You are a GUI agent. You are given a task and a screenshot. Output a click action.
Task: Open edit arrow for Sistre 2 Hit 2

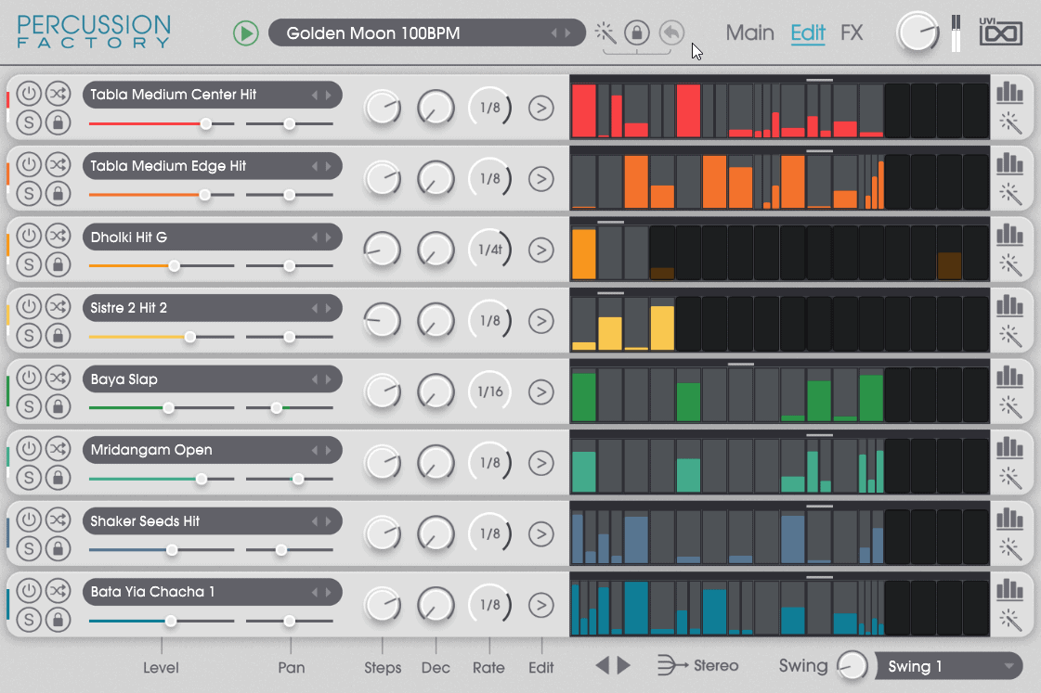[540, 321]
